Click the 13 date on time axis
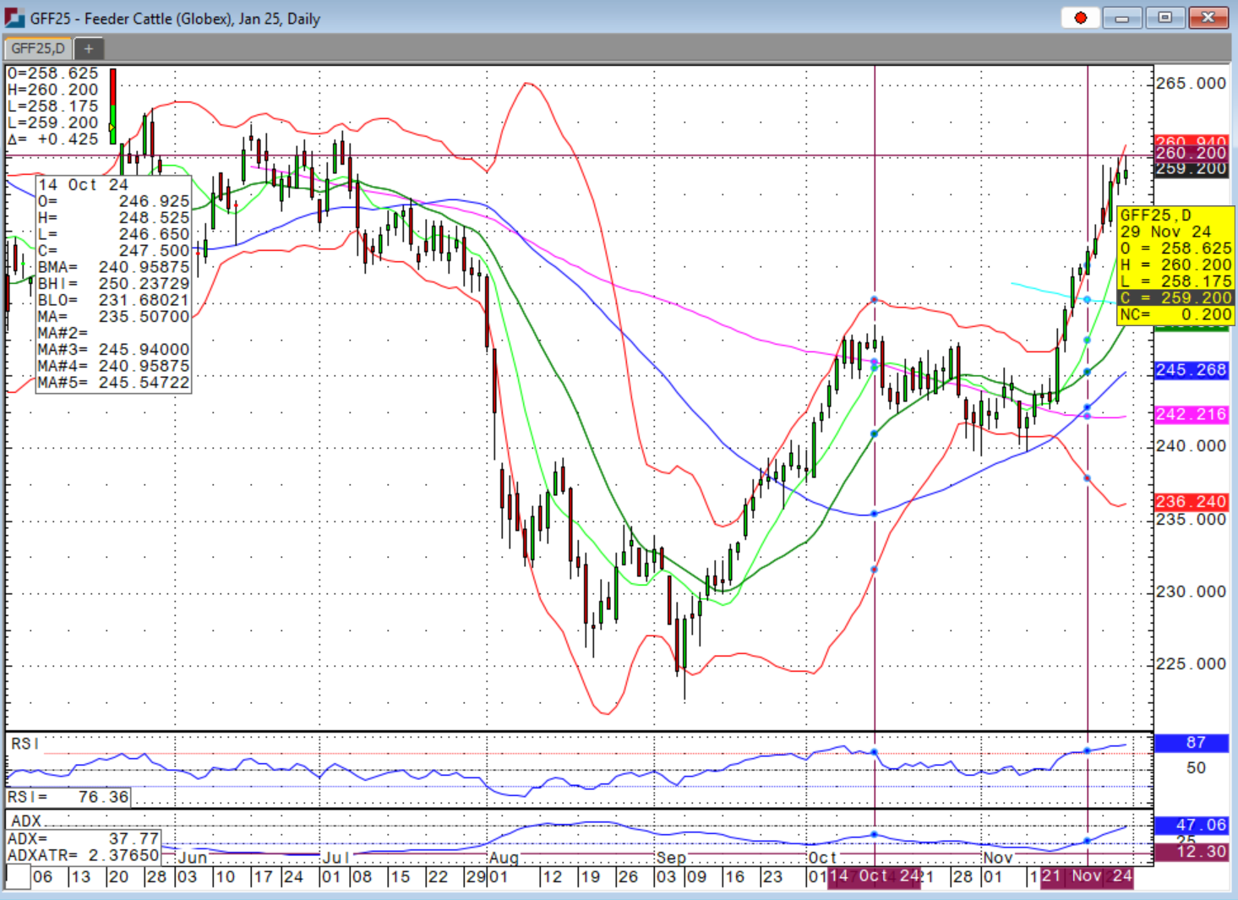The image size is (1238, 900). point(80,877)
